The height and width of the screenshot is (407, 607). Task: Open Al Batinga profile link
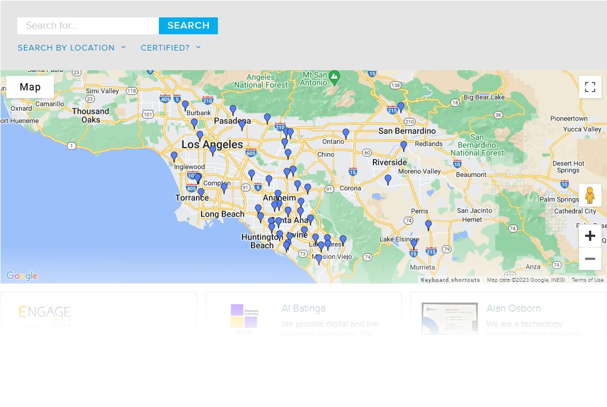tap(303, 309)
